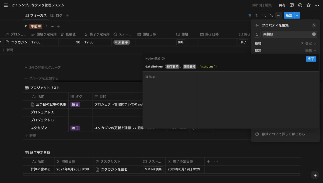Switch to the フォーカス tab
323x183 pixels.
(36, 15)
